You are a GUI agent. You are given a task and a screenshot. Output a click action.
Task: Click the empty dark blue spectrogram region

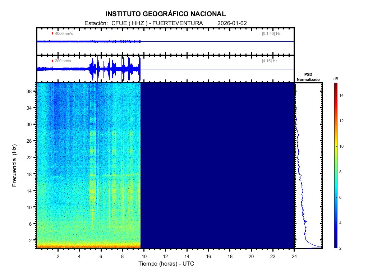[217, 165]
